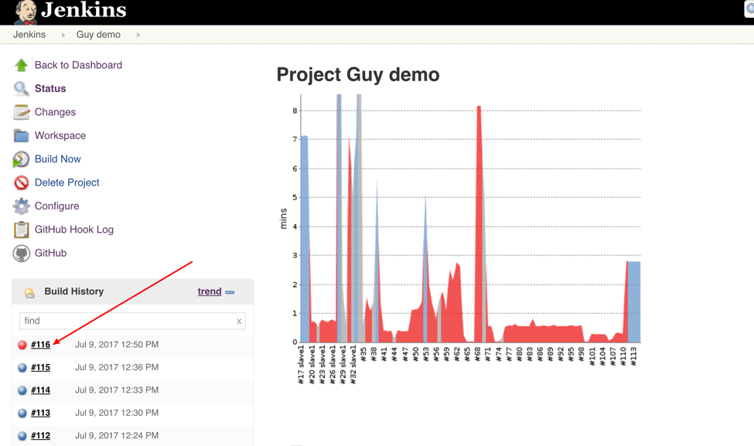Click the timestamp Jul 9, 2017 12:24 PM

pyautogui.click(x=117, y=436)
